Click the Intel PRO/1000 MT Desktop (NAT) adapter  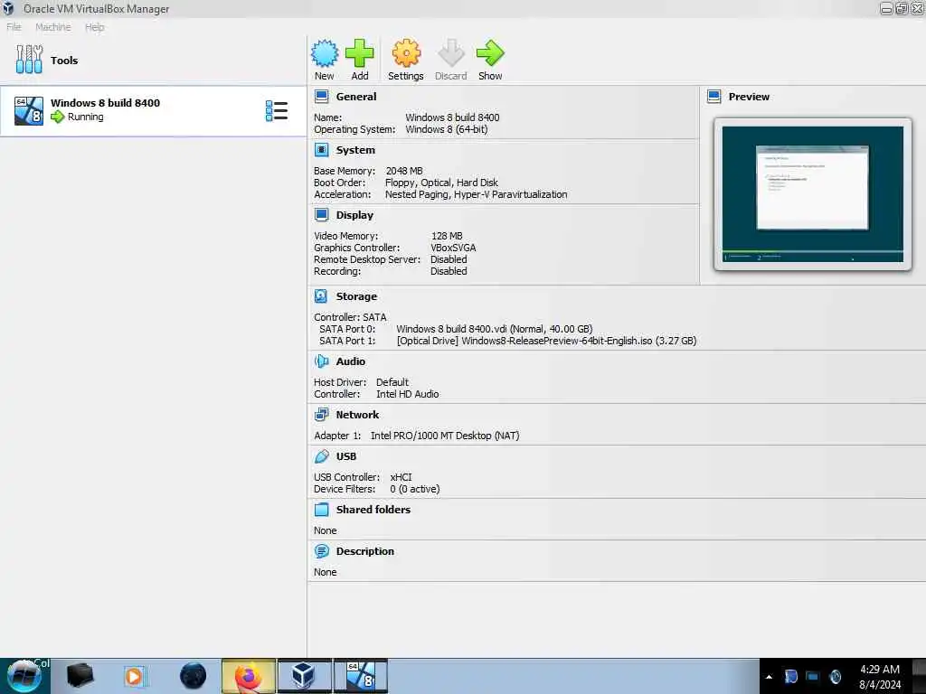[x=445, y=436]
